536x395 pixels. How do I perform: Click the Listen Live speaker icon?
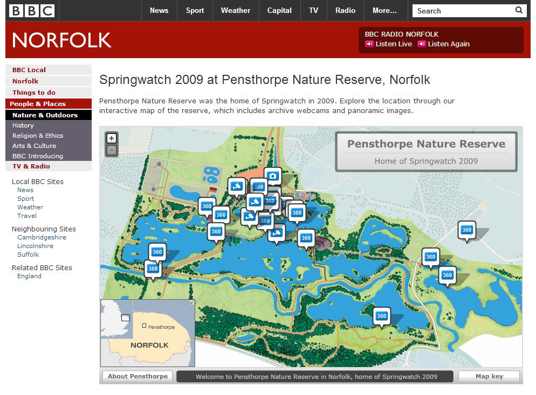coord(369,44)
